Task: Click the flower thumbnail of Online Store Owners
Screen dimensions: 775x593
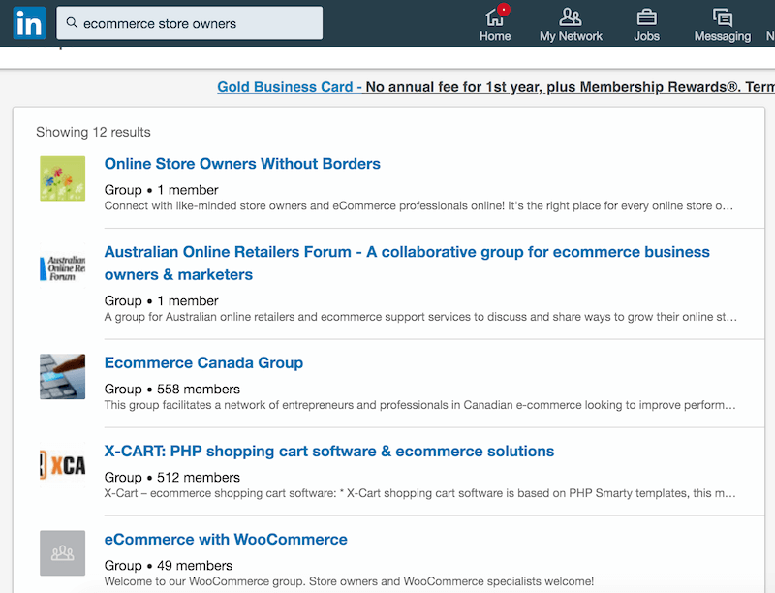Action: pyautogui.click(x=62, y=178)
